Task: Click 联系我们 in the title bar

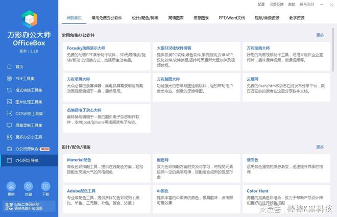Action: (307, 4)
